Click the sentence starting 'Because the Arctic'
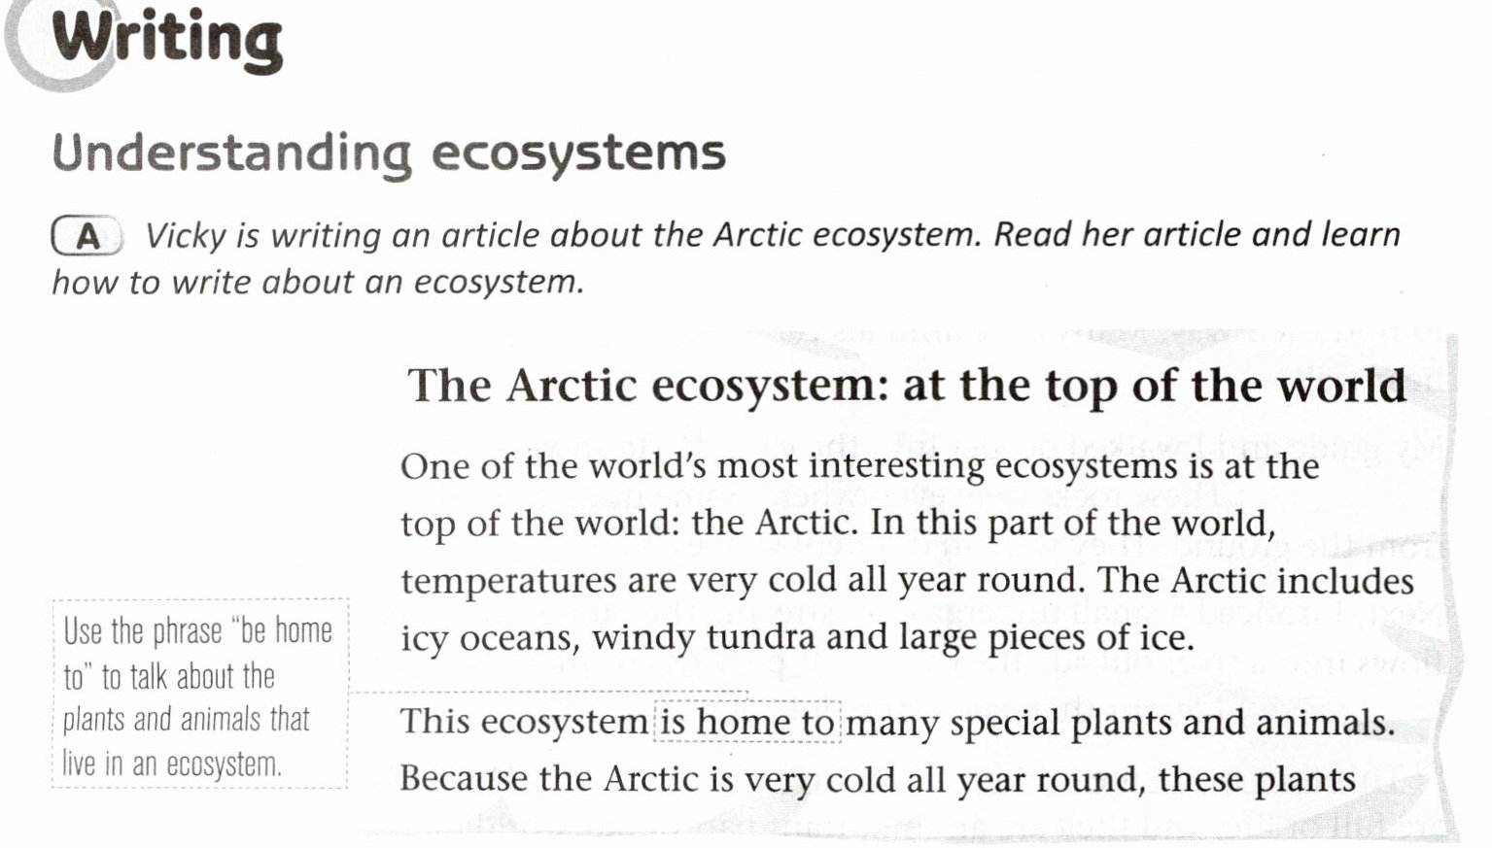This screenshot has height=848, width=1492. click(x=878, y=779)
